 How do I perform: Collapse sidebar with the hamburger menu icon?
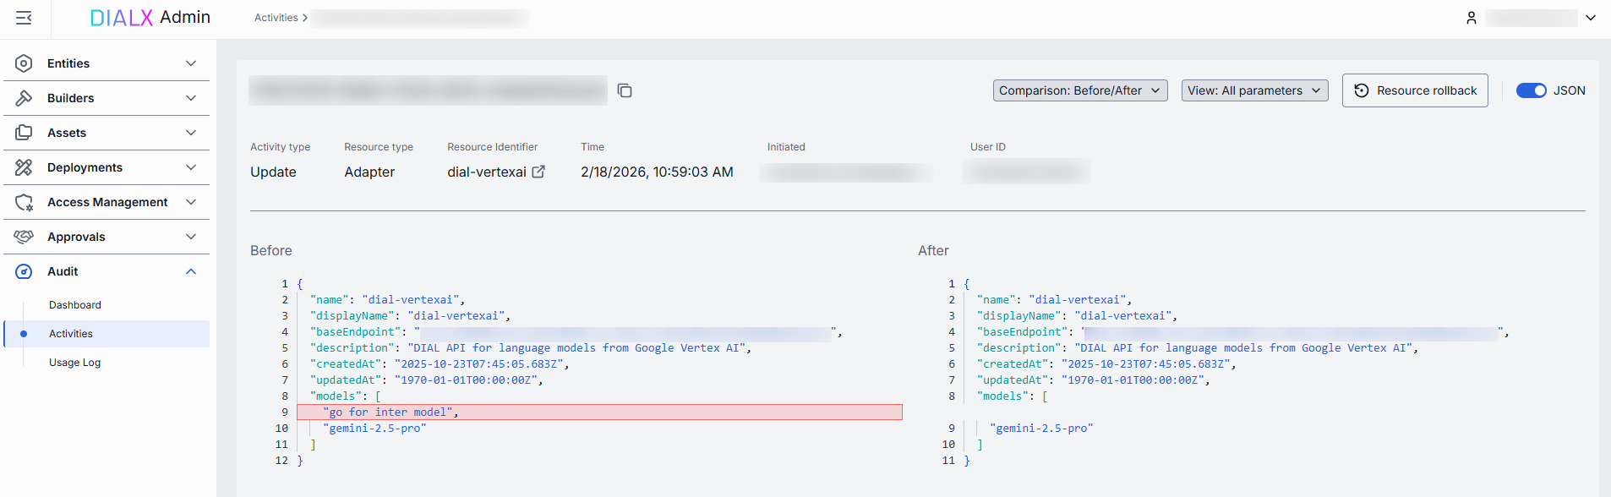(x=24, y=18)
